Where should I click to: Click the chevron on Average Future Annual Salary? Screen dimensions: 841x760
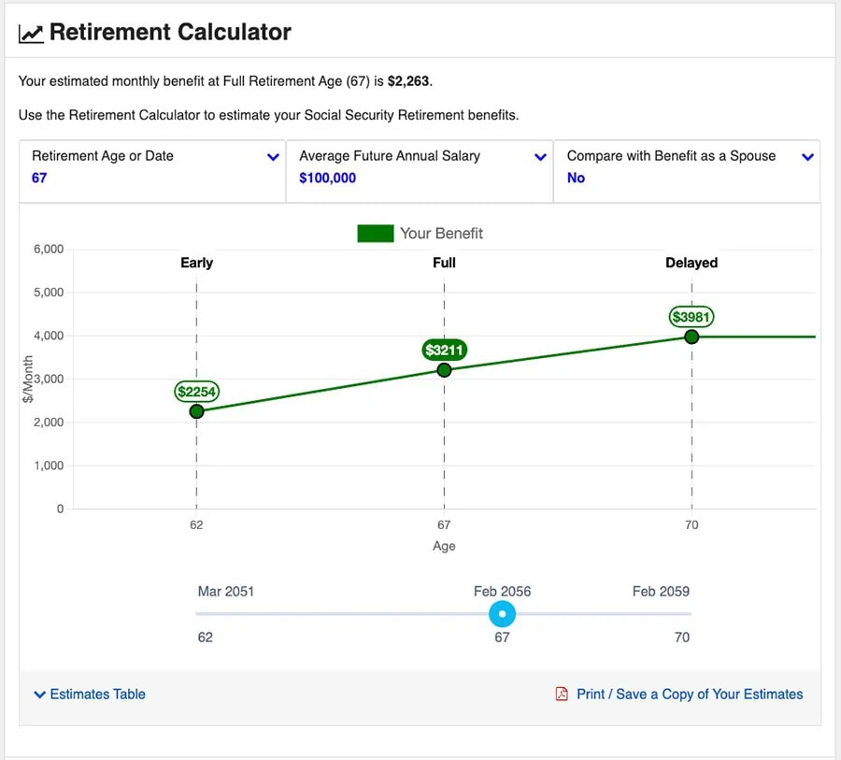[x=540, y=156]
